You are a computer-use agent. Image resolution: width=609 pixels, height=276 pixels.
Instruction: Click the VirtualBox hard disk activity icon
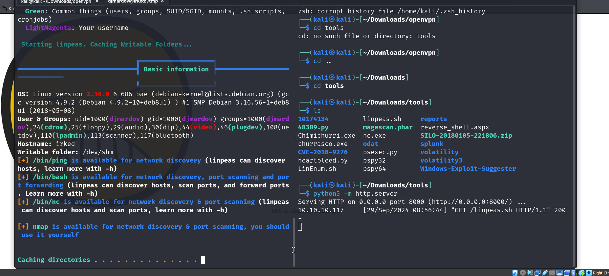point(515,273)
